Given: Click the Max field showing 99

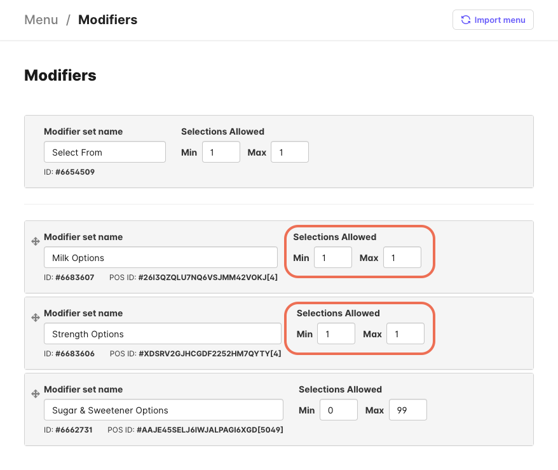Looking at the screenshot, I should 407,410.
